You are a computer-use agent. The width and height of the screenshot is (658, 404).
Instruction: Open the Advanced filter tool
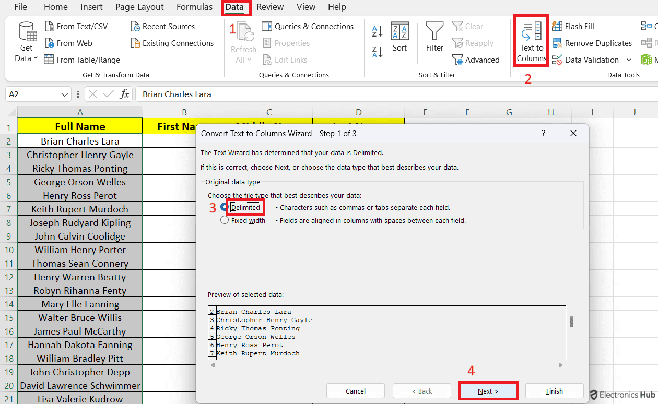[476, 60]
